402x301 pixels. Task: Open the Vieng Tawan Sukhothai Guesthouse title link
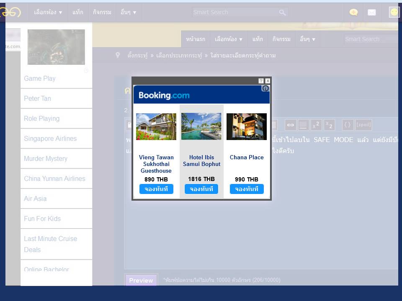click(x=156, y=164)
